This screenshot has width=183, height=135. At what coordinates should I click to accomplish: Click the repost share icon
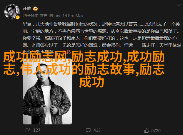coord(28,130)
